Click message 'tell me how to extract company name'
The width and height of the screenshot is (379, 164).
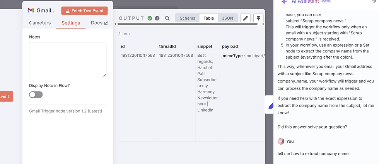coord(313,154)
